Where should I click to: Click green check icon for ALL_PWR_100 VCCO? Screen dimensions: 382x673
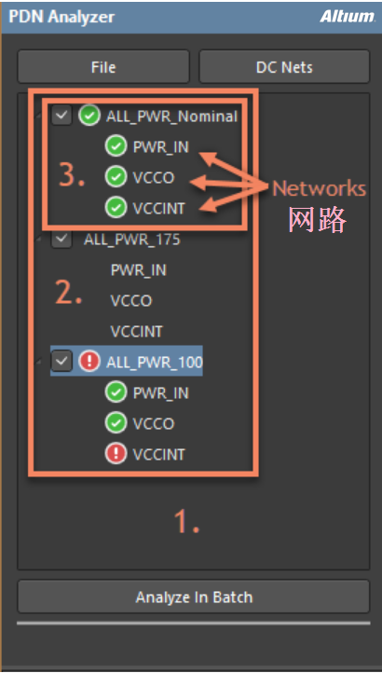[x=116, y=423]
